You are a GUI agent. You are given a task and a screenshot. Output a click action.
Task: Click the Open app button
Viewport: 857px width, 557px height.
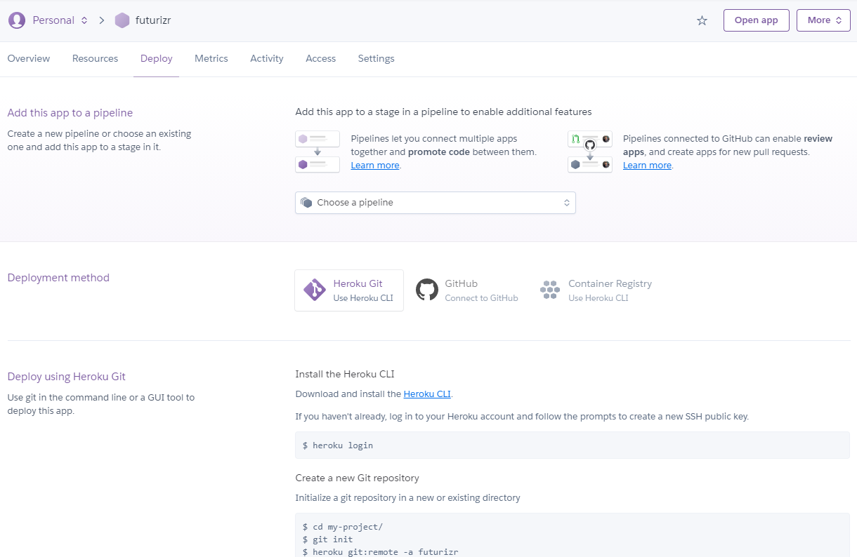pyautogui.click(x=756, y=20)
